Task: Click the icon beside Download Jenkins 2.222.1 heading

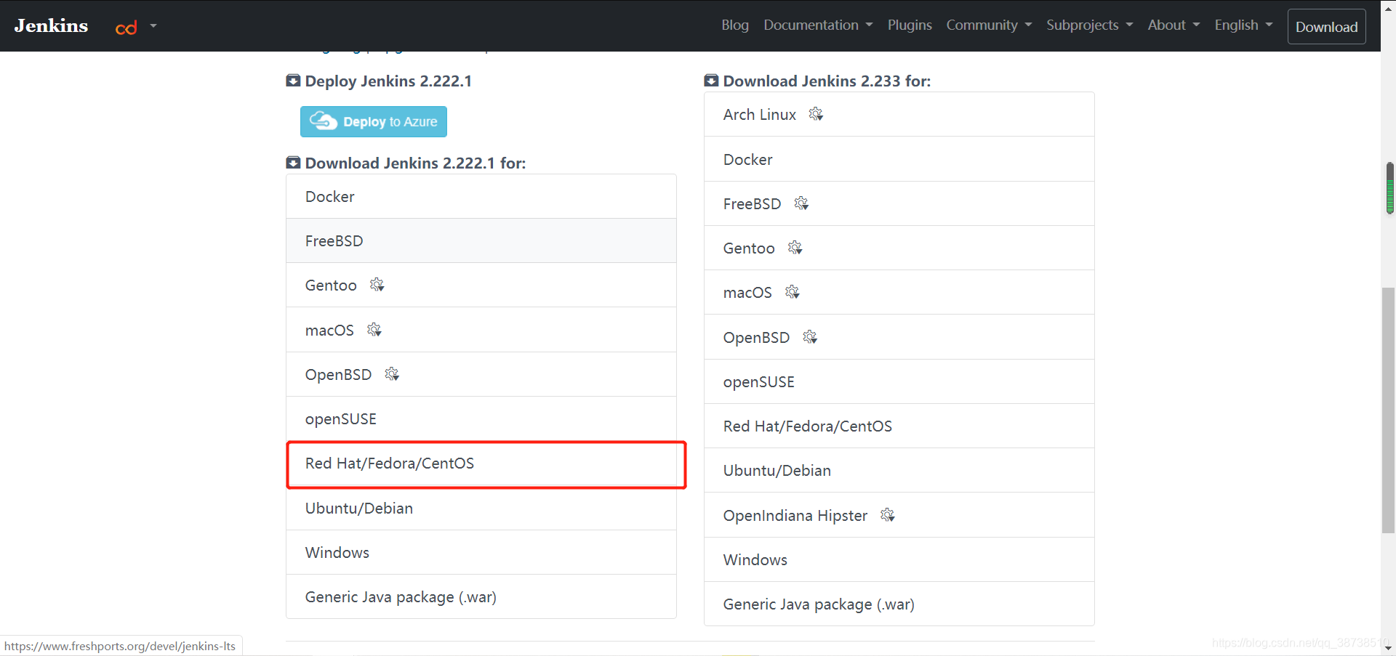Action: [x=293, y=163]
